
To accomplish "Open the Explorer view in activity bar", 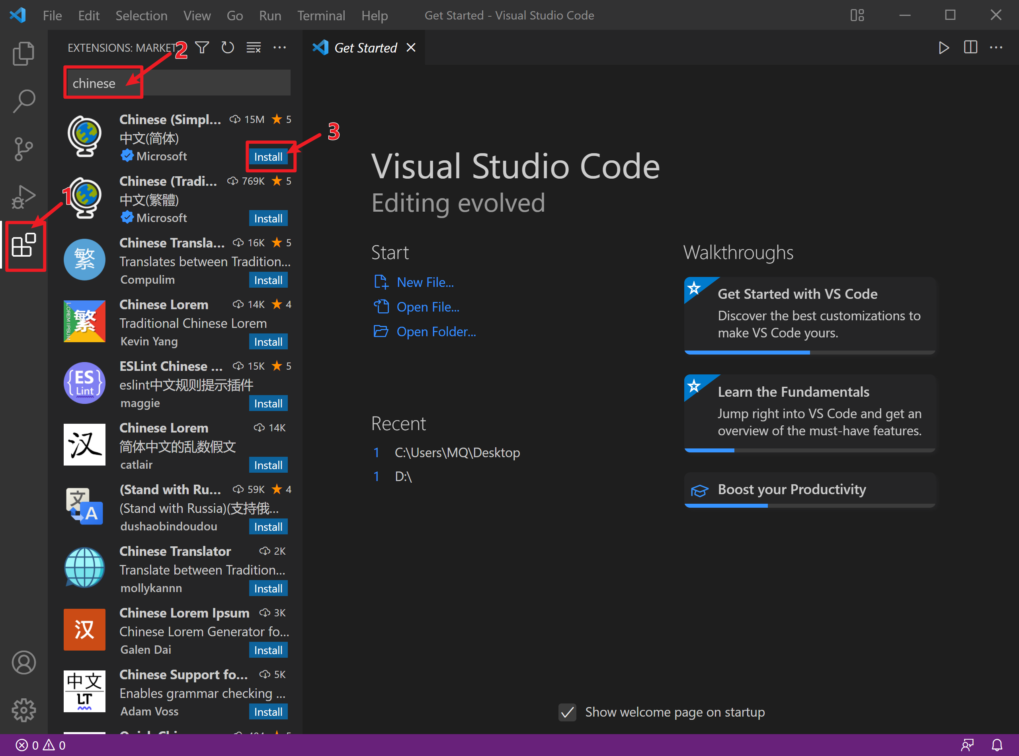I will click(x=23, y=54).
